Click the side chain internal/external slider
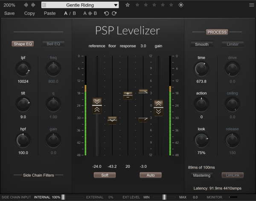This screenshot has width=256, height=201. (73, 197)
